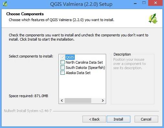Check the South Dakota (Spearfish) checkbox
Viewport: 164px width, 128px height.
62,68
